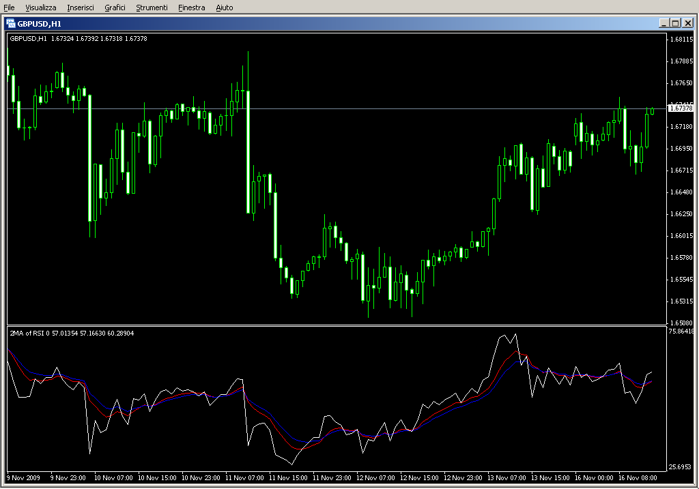Click price scale value 1.65780
This screenshot has height=489, width=699.
pyautogui.click(x=682, y=257)
